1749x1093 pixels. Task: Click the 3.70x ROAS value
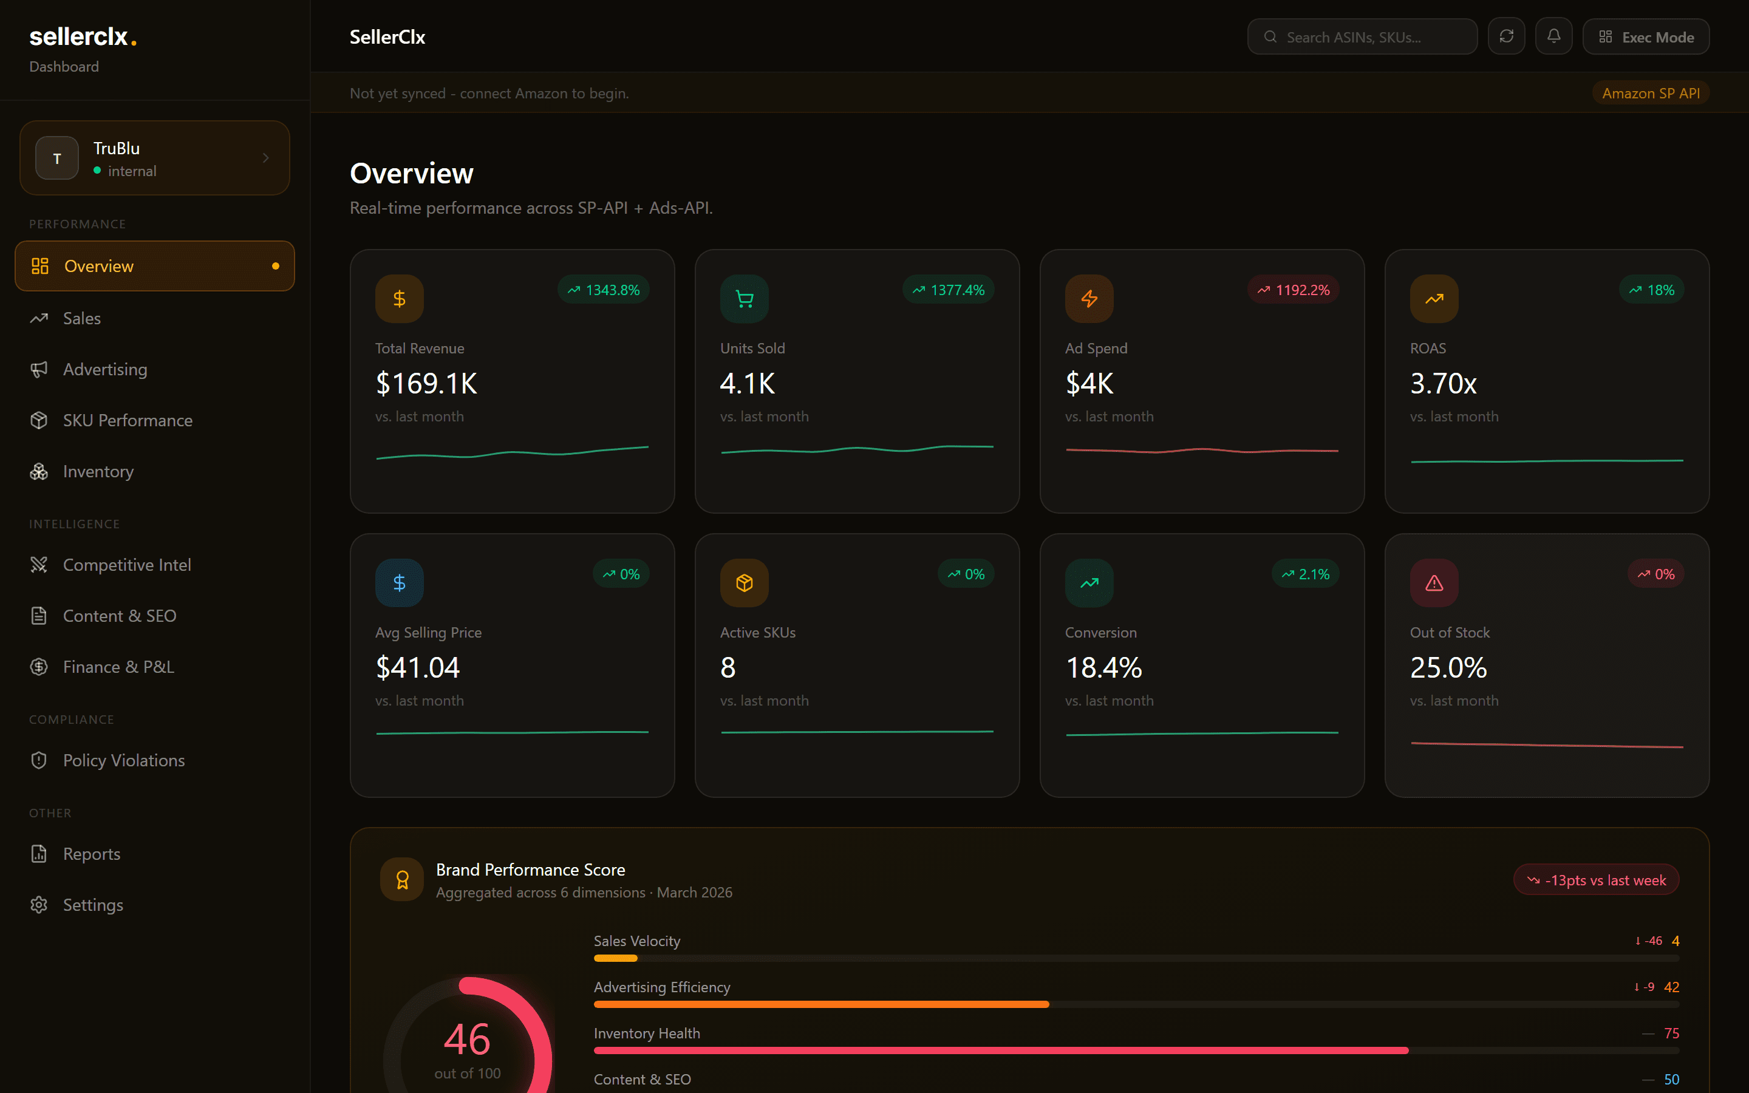tap(1442, 383)
